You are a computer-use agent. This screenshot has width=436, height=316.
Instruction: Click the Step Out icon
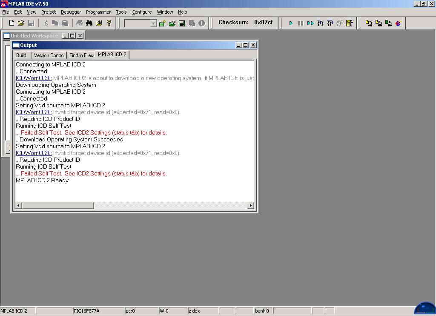tap(339, 23)
